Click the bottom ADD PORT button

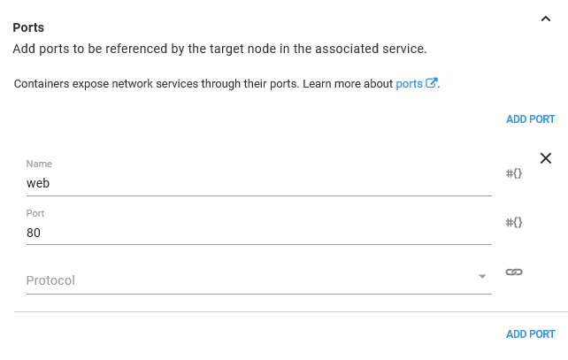click(530, 334)
